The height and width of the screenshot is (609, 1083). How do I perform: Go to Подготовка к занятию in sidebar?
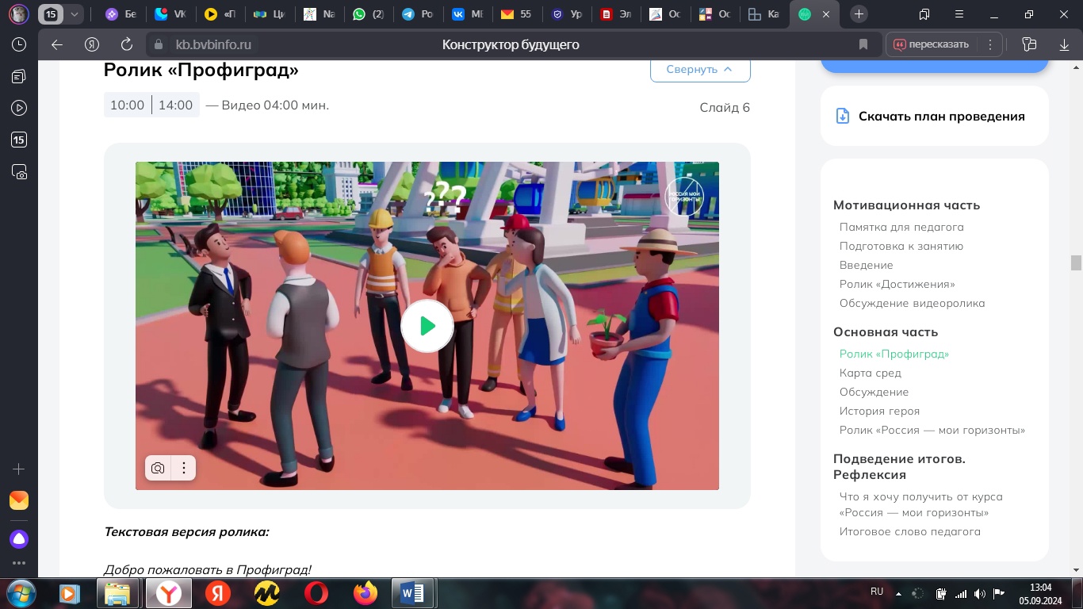[901, 246]
